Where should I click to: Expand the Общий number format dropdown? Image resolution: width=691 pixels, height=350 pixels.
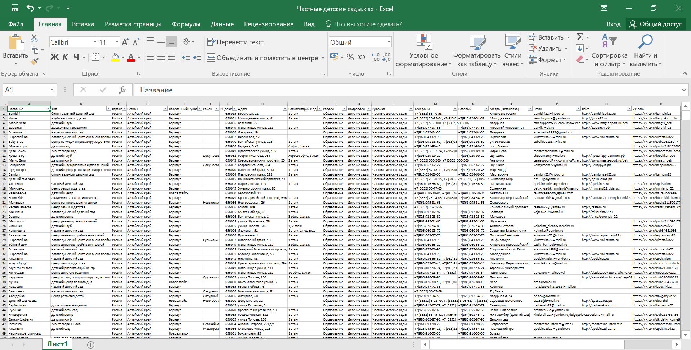pos(389,42)
